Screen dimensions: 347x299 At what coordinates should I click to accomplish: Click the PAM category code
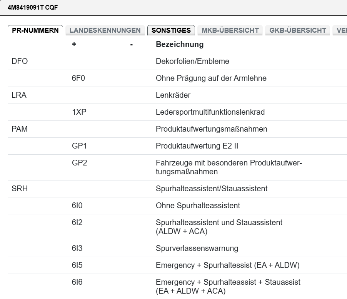click(20, 129)
